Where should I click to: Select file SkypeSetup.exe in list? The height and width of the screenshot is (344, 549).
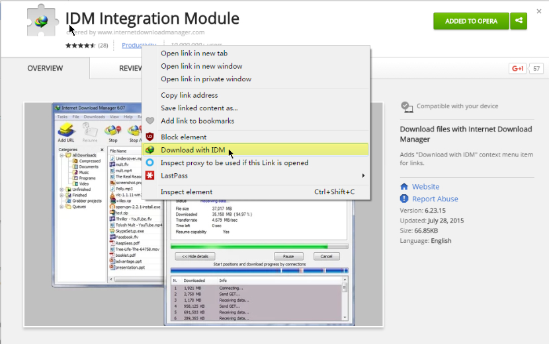coord(127,231)
